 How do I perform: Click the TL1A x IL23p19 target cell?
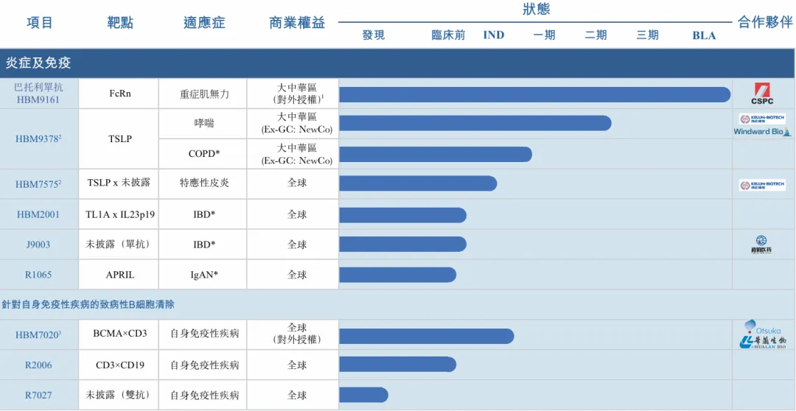click(x=119, y=214)
